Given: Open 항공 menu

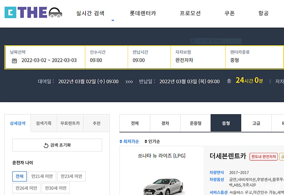Looking at the screenshot, I should pos(263,13).
